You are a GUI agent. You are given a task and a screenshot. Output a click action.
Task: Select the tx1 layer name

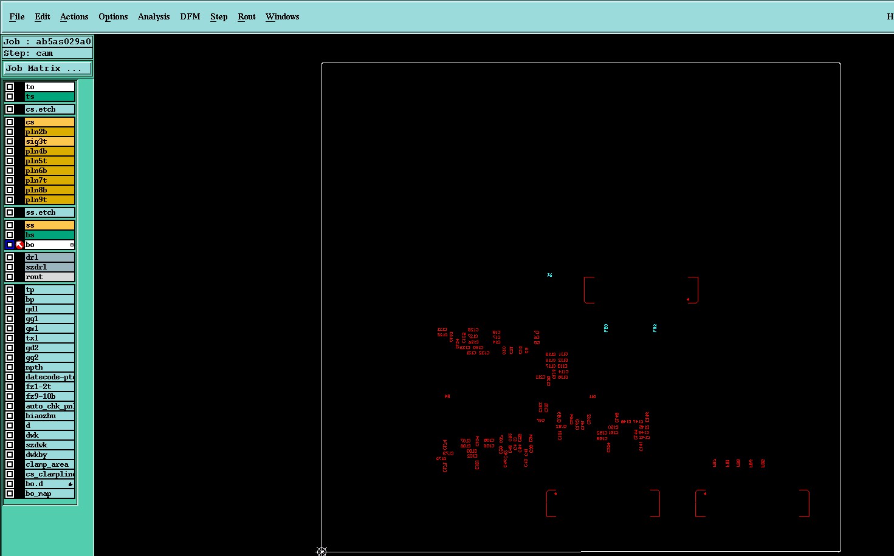pyautogui.click(x=50, y=338)
